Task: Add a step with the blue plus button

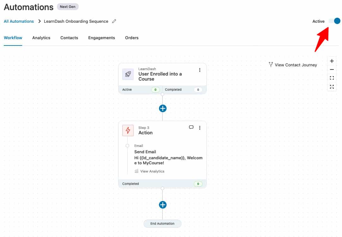Action: (x=162, y=108)
